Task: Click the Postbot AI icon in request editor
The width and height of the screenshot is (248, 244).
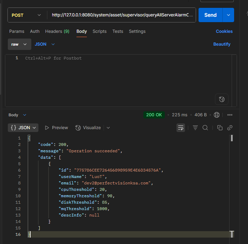Action: pos(222,99)
